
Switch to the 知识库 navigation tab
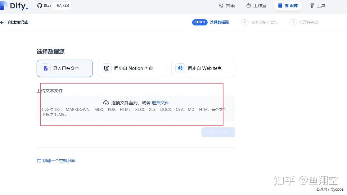(288, 5)
